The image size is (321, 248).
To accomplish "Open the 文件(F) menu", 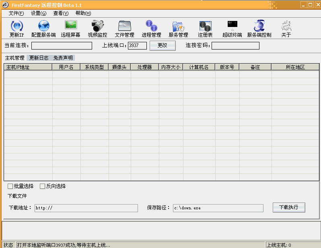I will pyautogui.click(x=16, y=13).
